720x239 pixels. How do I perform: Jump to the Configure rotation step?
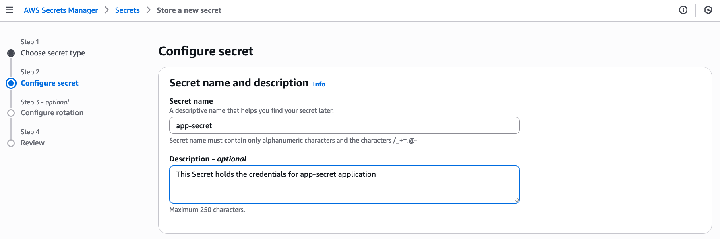(52, 113)
